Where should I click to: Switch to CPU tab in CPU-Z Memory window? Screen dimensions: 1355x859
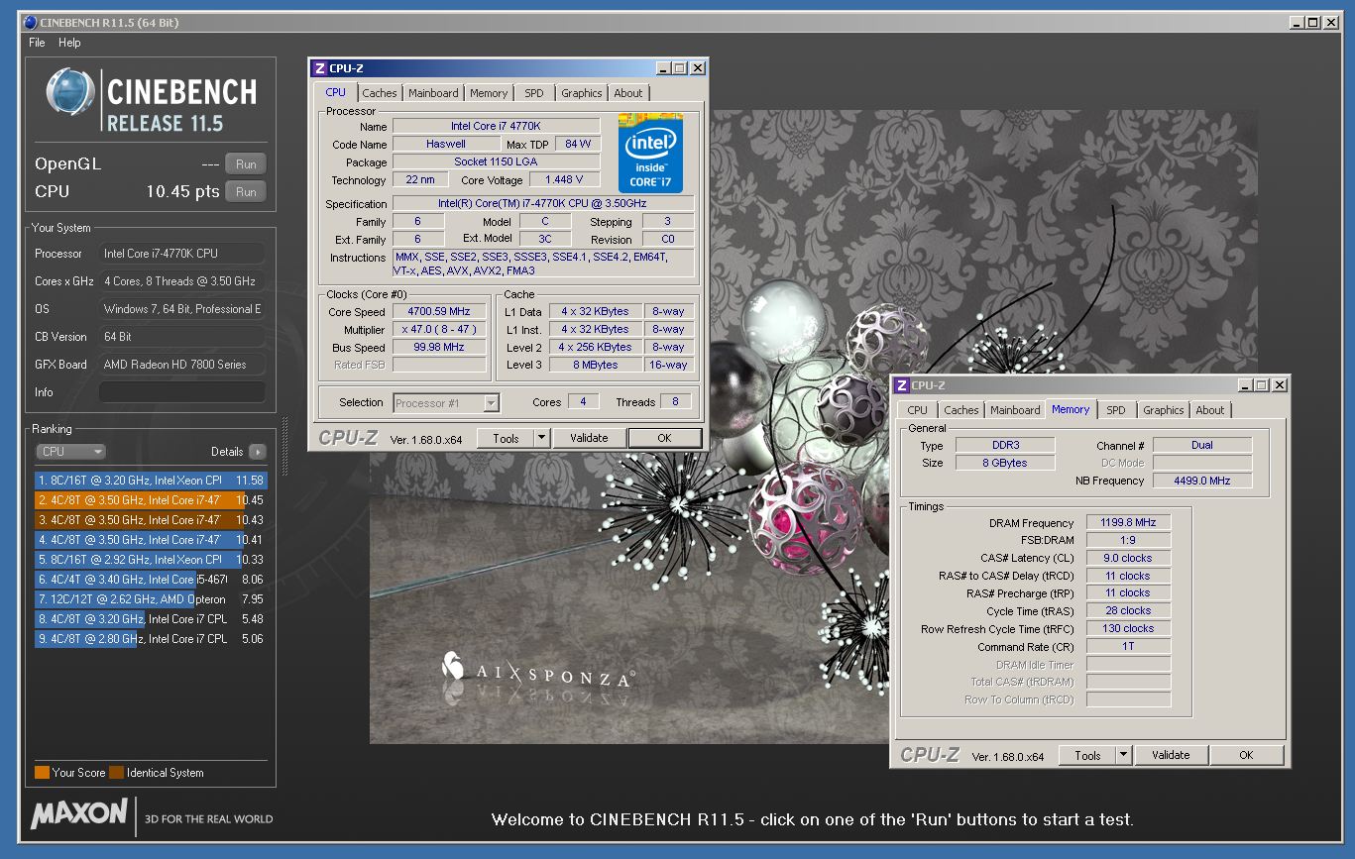tap(918, 410)
